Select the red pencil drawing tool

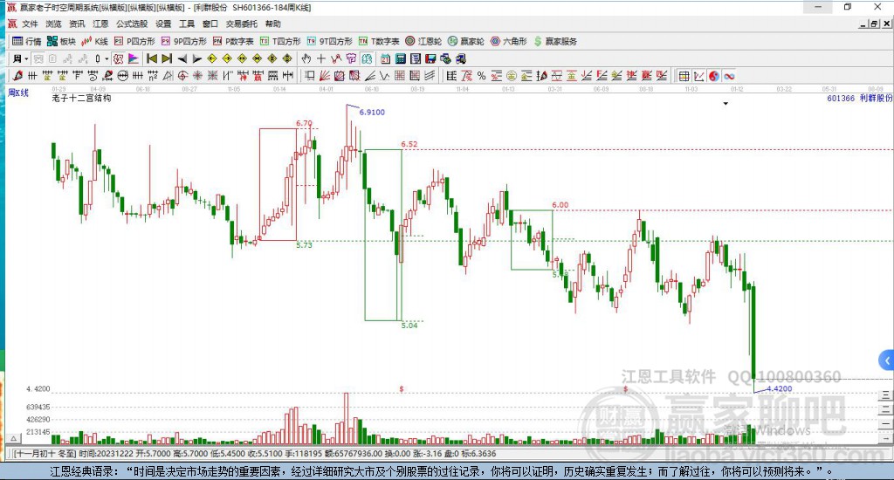coord(17,76)
